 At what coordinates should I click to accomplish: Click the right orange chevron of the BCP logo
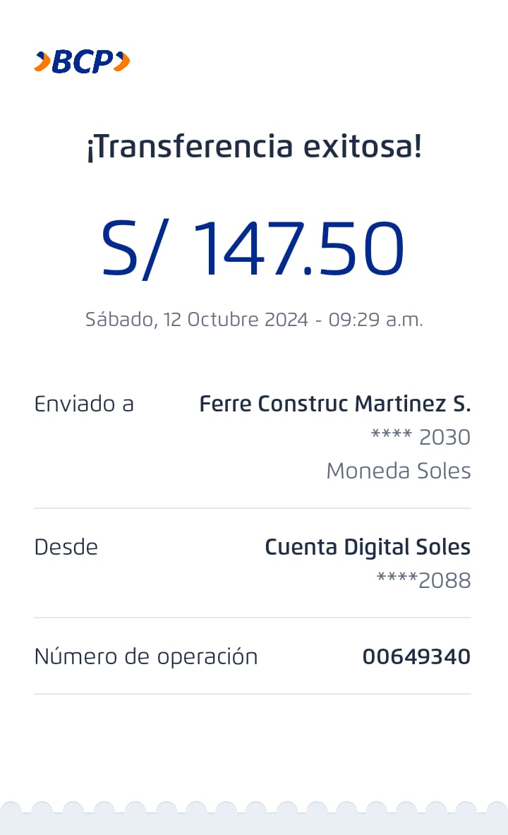pyautogui.click(x=122, y=62)
